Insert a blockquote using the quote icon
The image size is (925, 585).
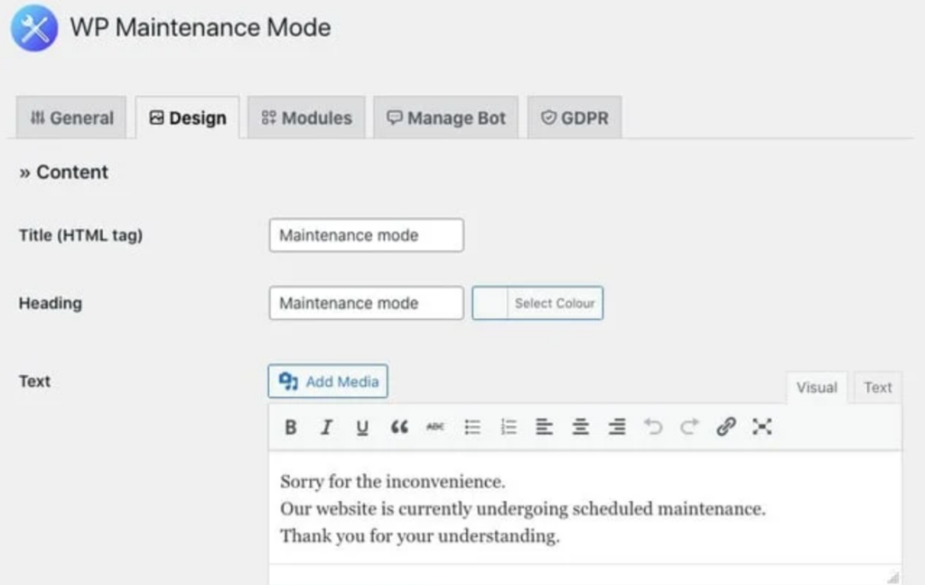[x=399, y=427]
